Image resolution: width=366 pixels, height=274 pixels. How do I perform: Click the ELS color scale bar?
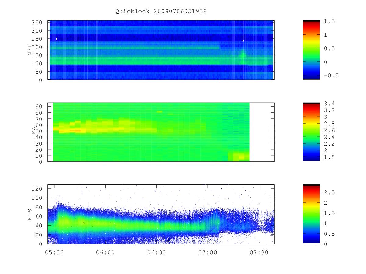tap(311, 214)
